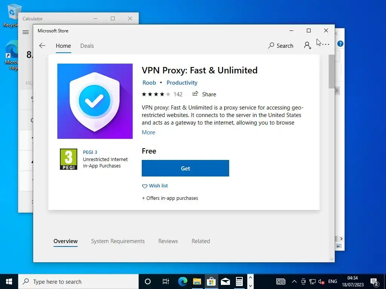Click the VPN Proxy shield app logo
The image size is (386, 289).
(x=95, y=101)
